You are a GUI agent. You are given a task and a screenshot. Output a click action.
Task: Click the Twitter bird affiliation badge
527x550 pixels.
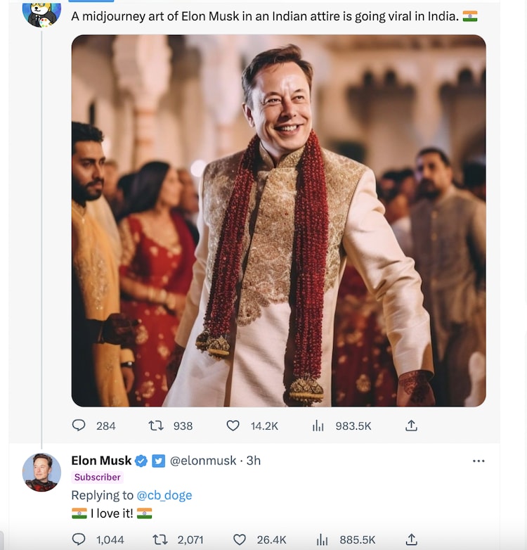click(x=159, y=461)
